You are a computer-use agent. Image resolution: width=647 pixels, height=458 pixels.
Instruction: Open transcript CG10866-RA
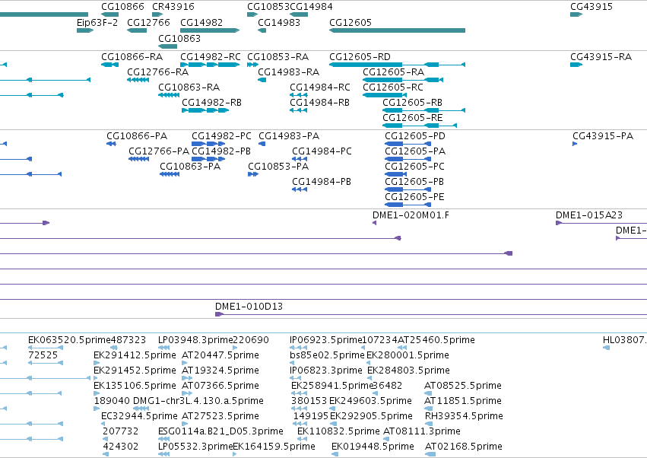[x=132, y=57]
